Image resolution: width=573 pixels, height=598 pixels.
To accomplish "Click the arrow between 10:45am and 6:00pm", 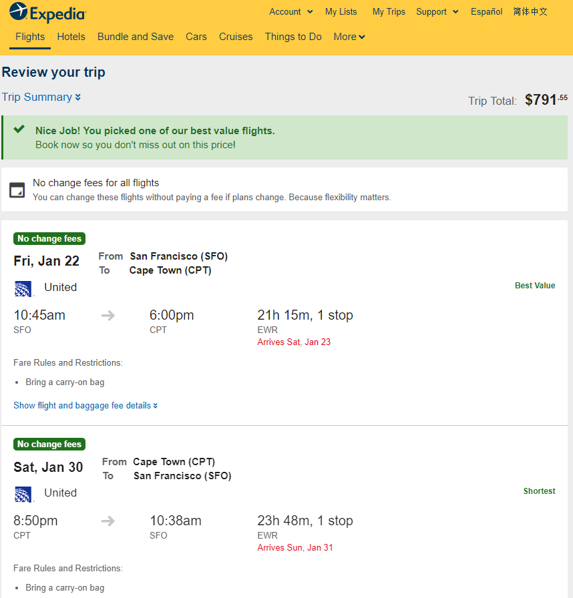I will 108,316.
